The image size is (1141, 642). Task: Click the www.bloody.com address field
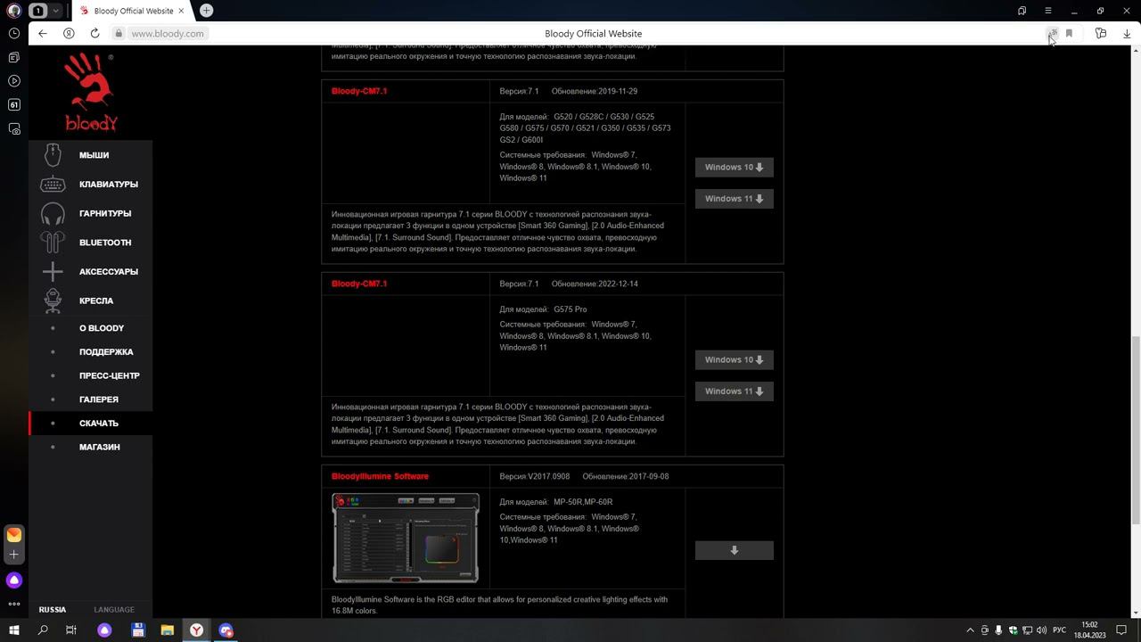168,33
